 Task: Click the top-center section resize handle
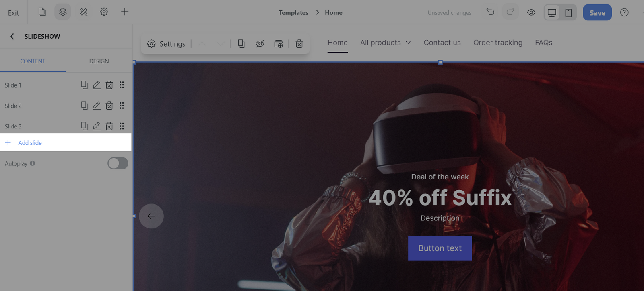pyautogui.click(x=440, y=62)
